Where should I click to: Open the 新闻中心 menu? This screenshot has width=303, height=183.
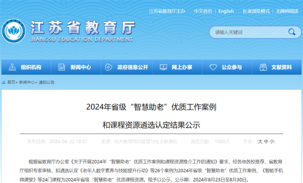point(76,67)
